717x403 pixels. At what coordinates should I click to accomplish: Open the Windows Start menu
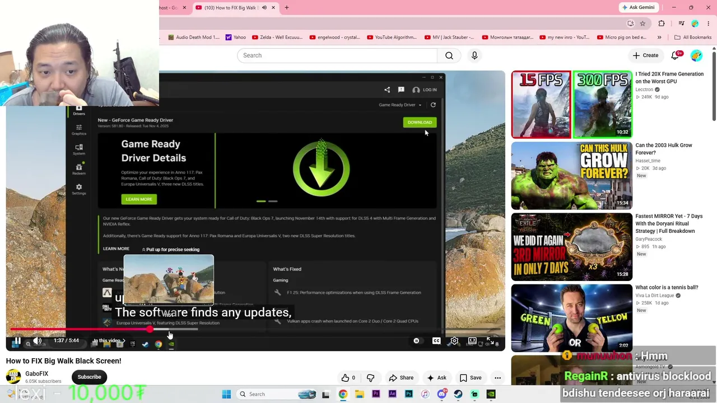[x=226, y=394]
